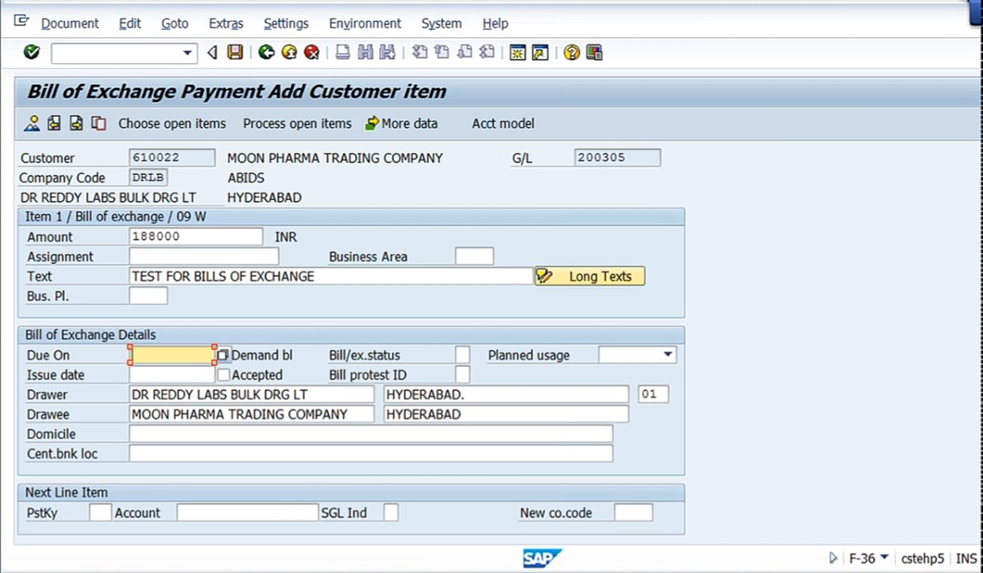The height and width of the screenshot is (573, 983).
Task: Click the Generate Shortcut icon
Action: (x=540, y=53)
